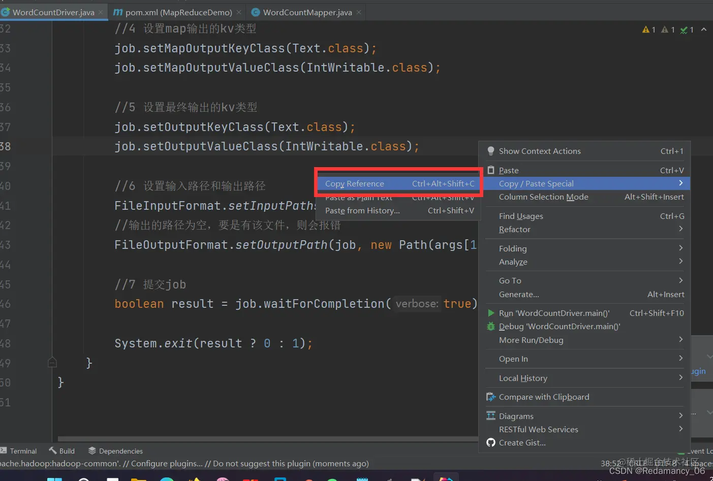Click the light bulb icon beside Show Context Actions
Viewport: 713px width, 481px height.
[x=491, y=151]
